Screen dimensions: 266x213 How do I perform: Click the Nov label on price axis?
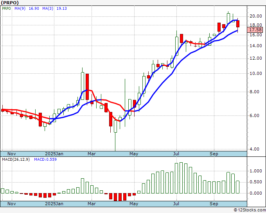tap(12, 154)
